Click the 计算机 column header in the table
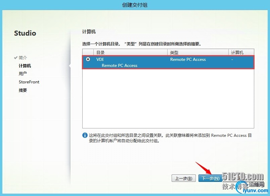This screenshot has width=270, height=196. [241, 52]
